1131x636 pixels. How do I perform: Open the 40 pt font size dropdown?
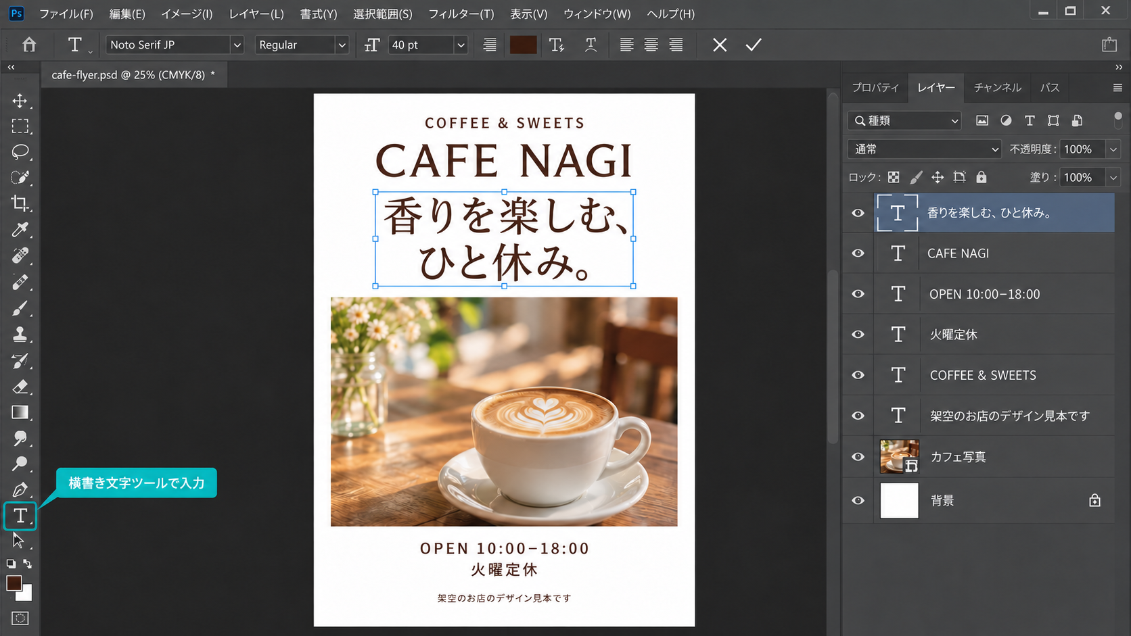[x=461, y=45]
